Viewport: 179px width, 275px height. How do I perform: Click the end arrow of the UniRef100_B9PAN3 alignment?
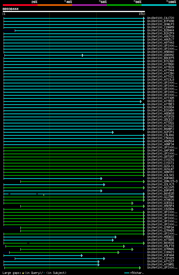101,179
